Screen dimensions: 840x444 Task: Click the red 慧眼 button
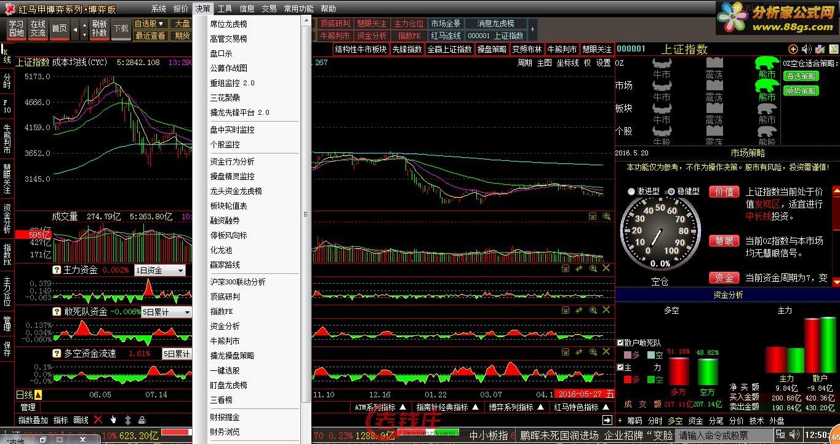[724, 241]
